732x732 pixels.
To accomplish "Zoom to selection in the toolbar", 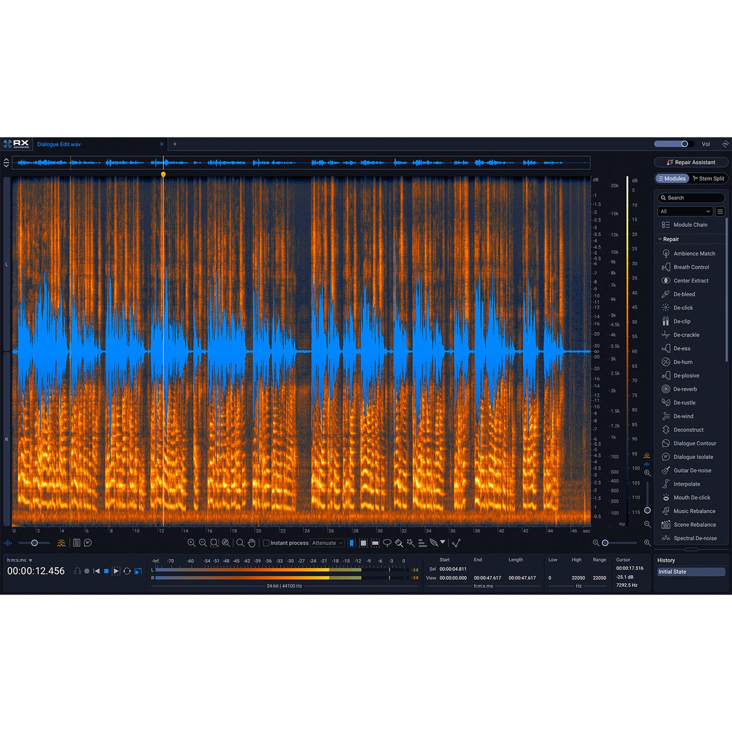I will 214,543.
